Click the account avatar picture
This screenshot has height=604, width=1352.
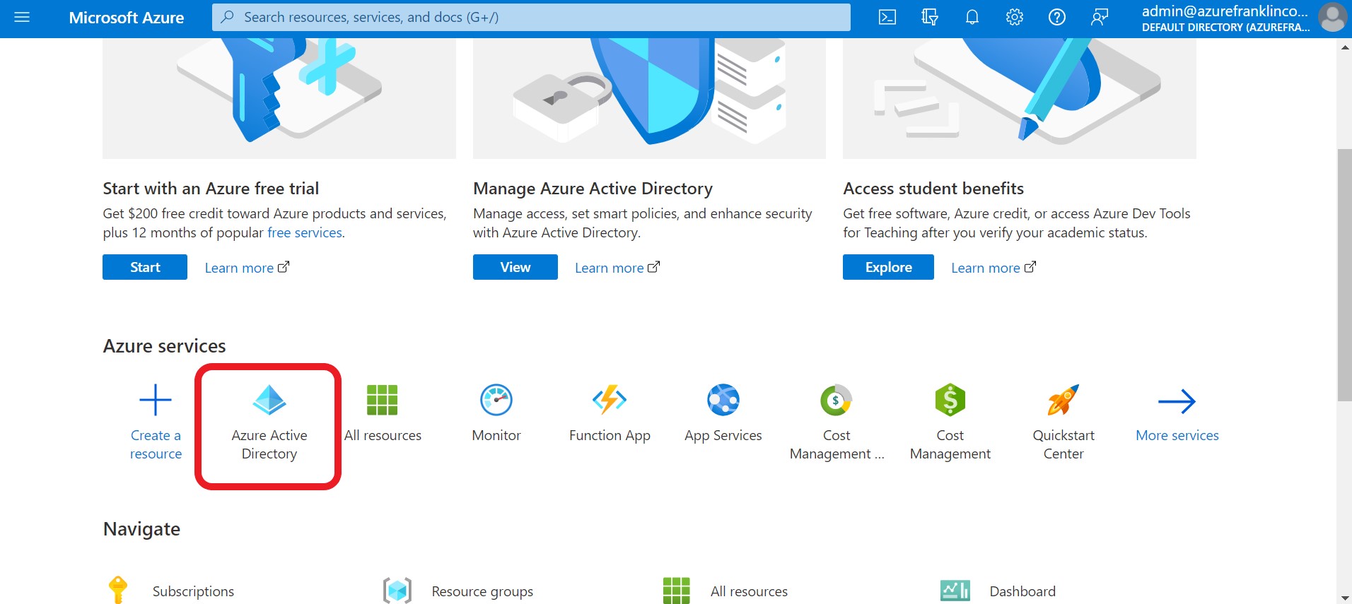tap(1333, 18)
